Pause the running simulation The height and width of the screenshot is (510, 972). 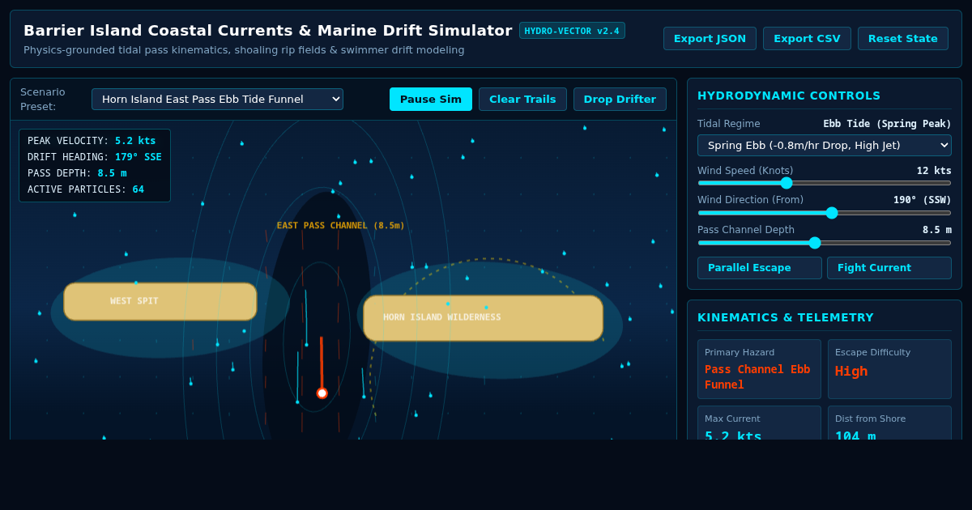431,99
